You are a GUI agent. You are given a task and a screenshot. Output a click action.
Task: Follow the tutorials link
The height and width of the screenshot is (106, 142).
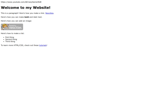click(x=43, y=45)
